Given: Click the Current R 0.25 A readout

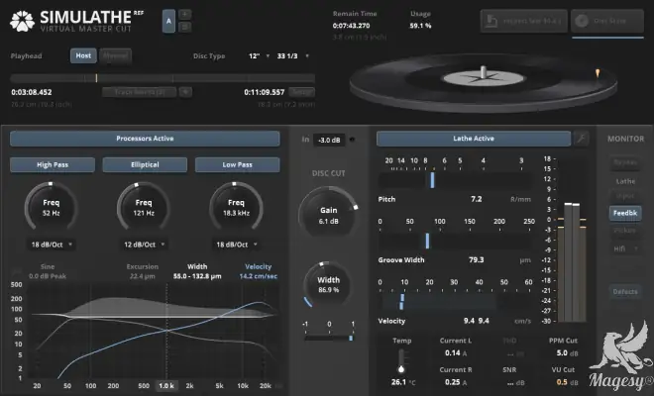Looking at the screenshot, I should [x=456, y=382].
